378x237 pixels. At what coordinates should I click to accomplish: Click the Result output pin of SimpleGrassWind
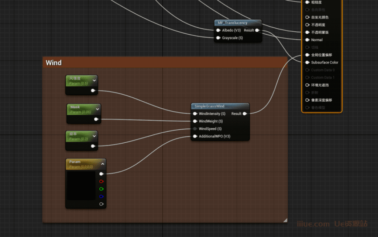(245, 114)
